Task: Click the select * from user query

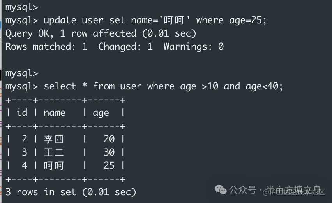Action: 163,86
